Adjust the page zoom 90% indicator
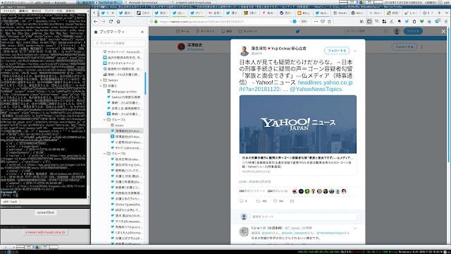The height and width of the screenshot is (254, 451). [x=304, y=22]
